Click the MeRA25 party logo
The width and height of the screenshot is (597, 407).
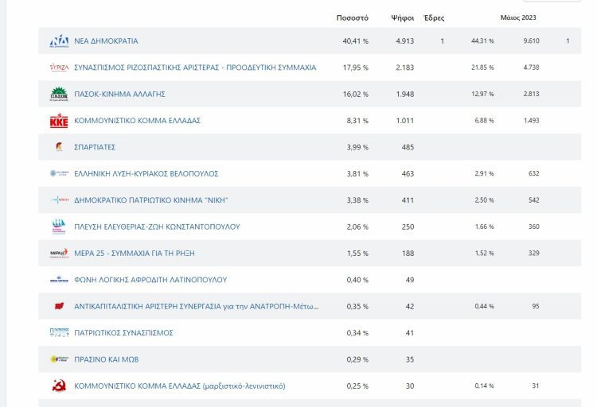coord(59,254)
